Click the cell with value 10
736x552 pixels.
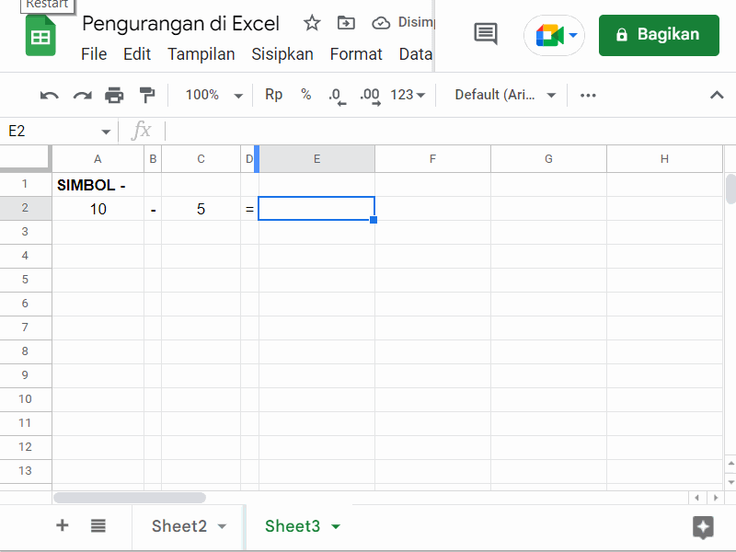point(98,209)
